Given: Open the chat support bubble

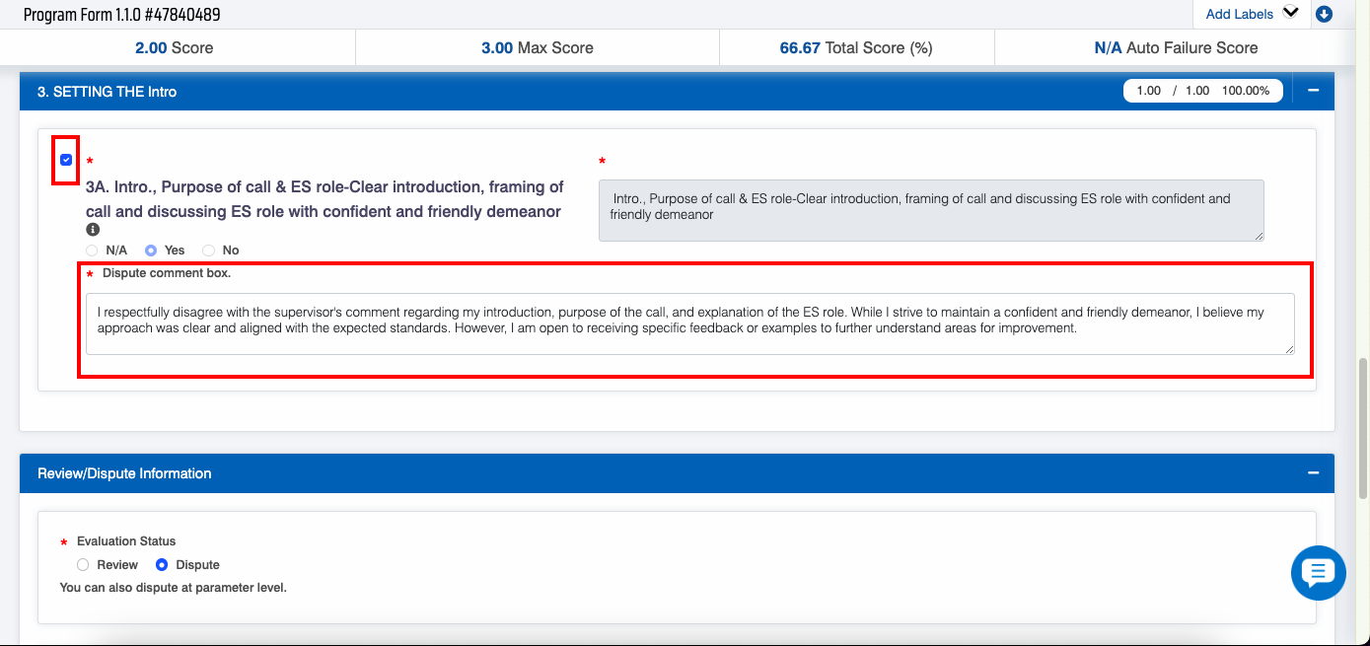Looking at the screenshot, I should tap(1318, 572).
